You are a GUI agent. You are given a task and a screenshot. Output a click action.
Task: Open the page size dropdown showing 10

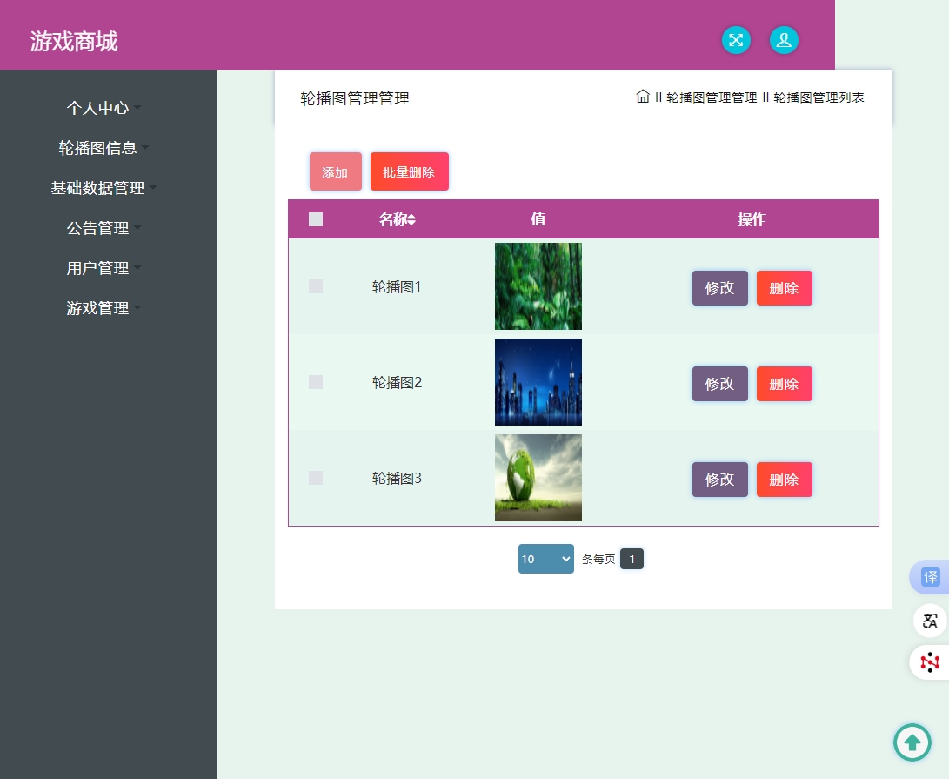[x=545, y=559]
